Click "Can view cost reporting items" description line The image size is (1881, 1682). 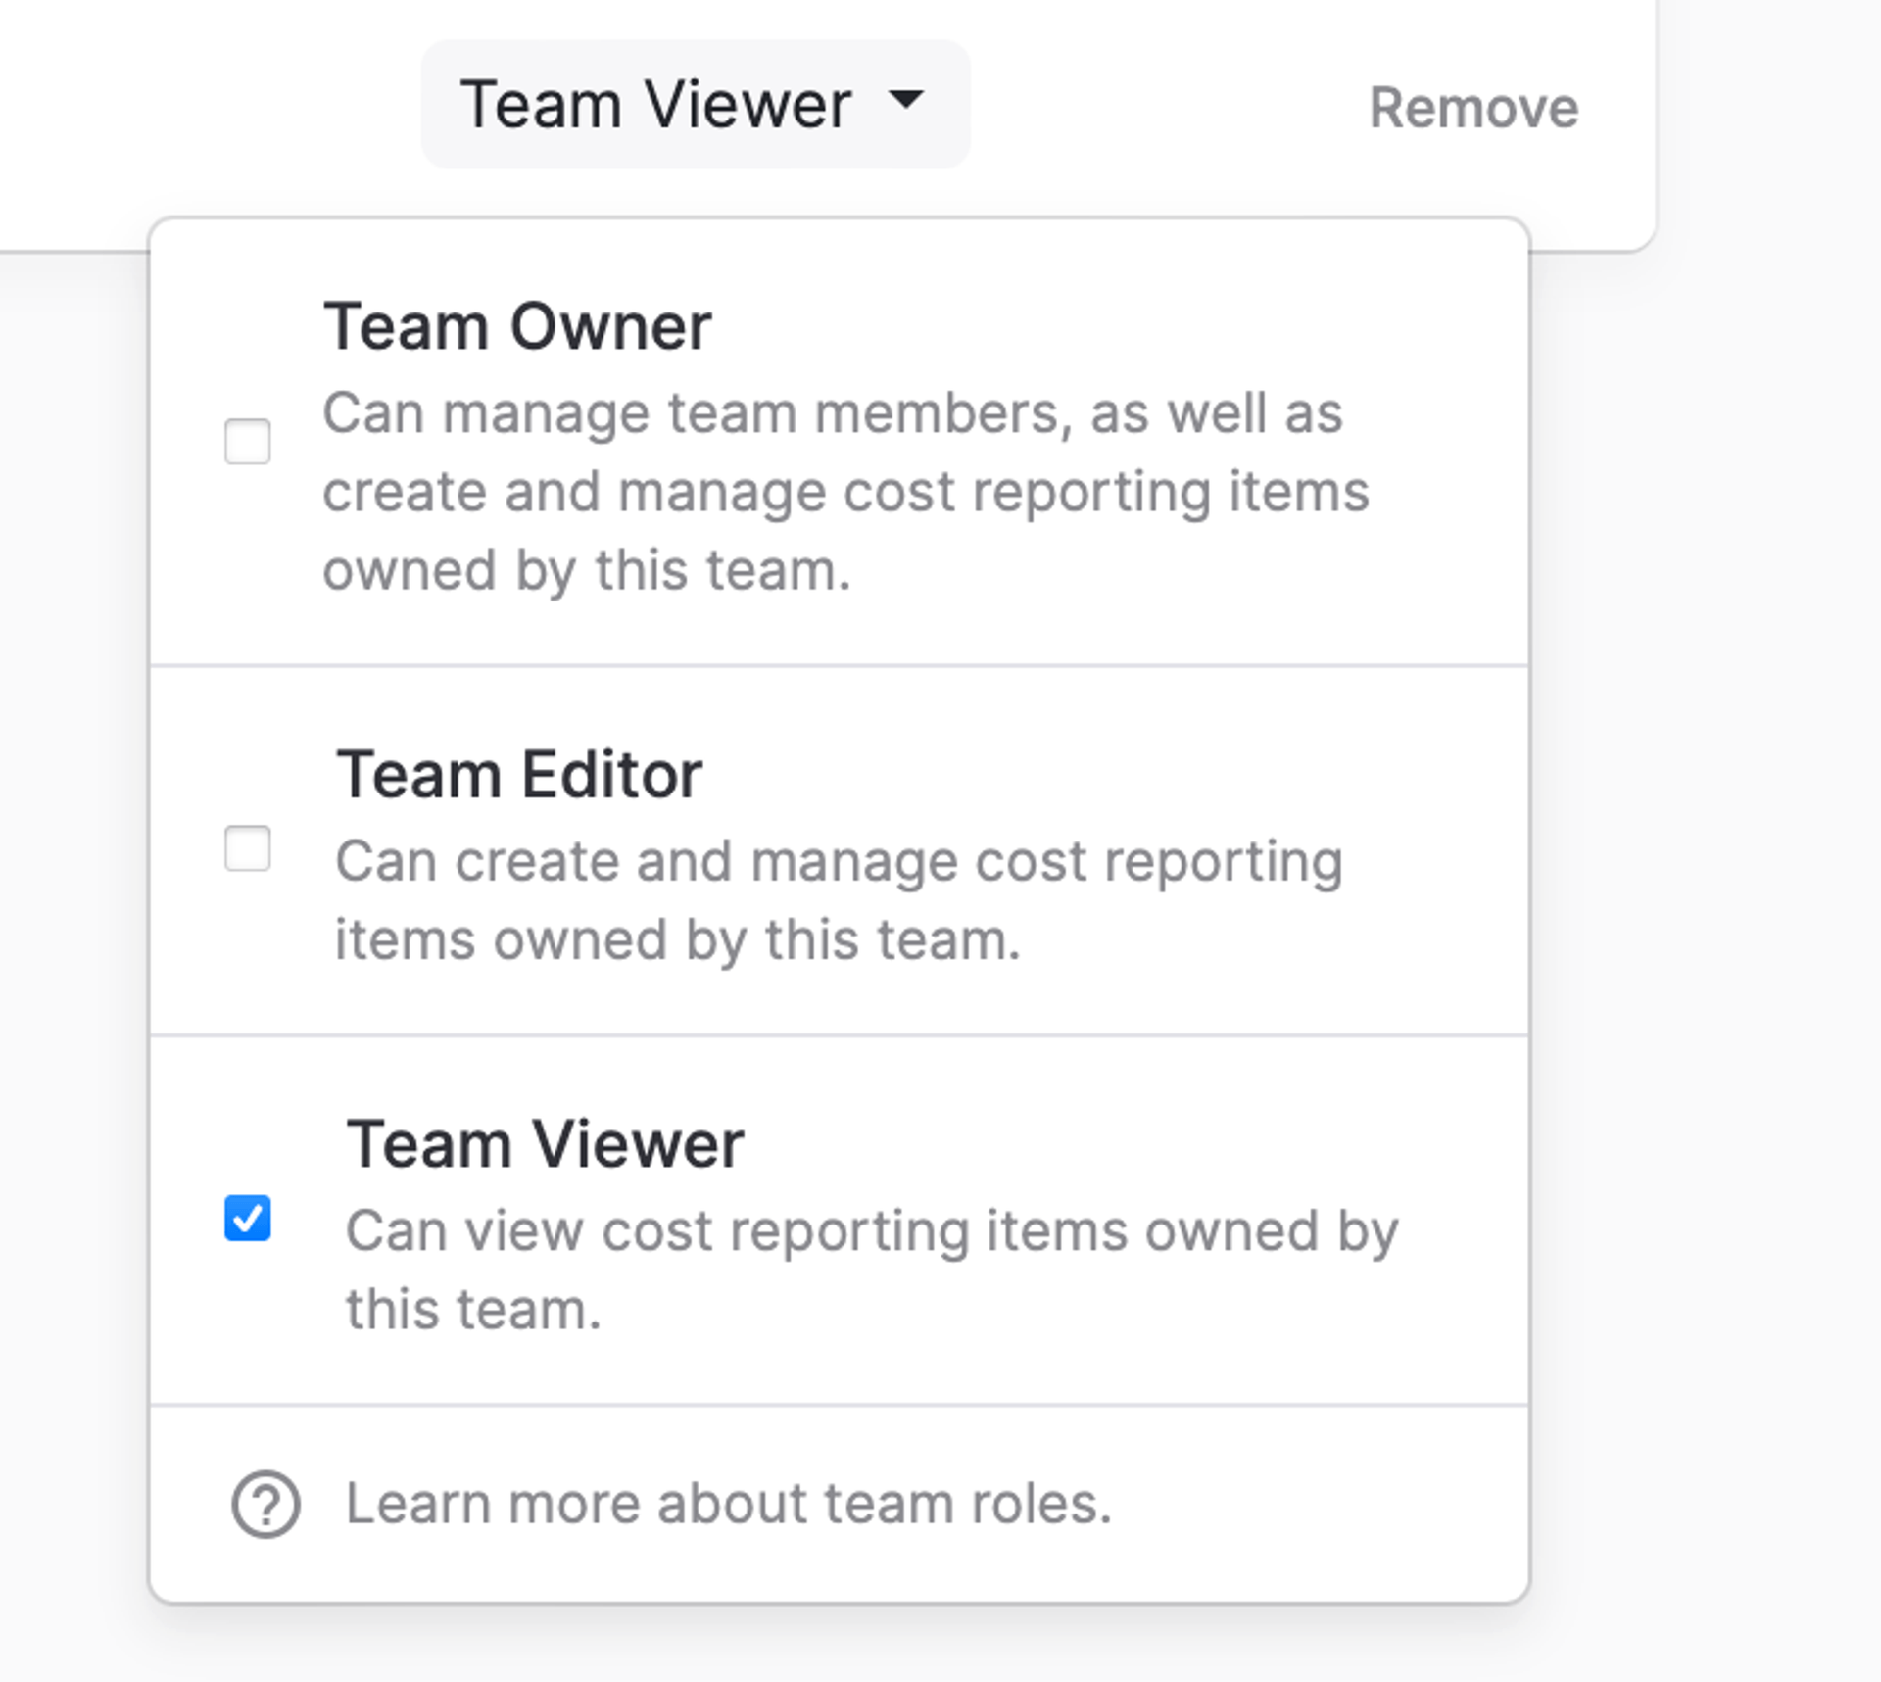point(872,1231)
